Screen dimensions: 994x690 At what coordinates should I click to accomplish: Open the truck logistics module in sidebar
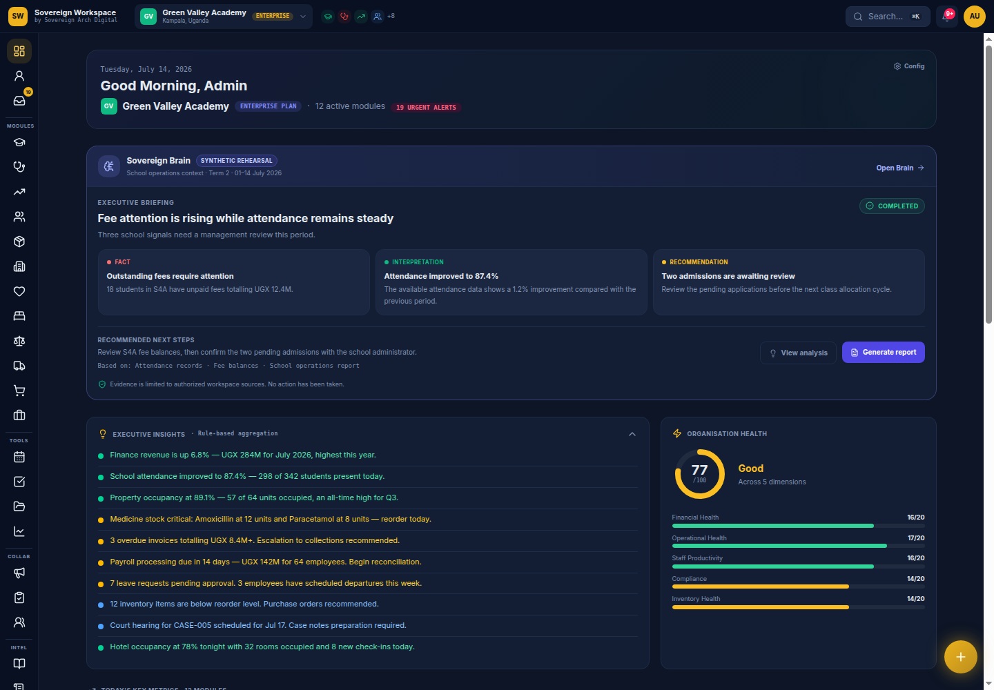click(19, 366)
